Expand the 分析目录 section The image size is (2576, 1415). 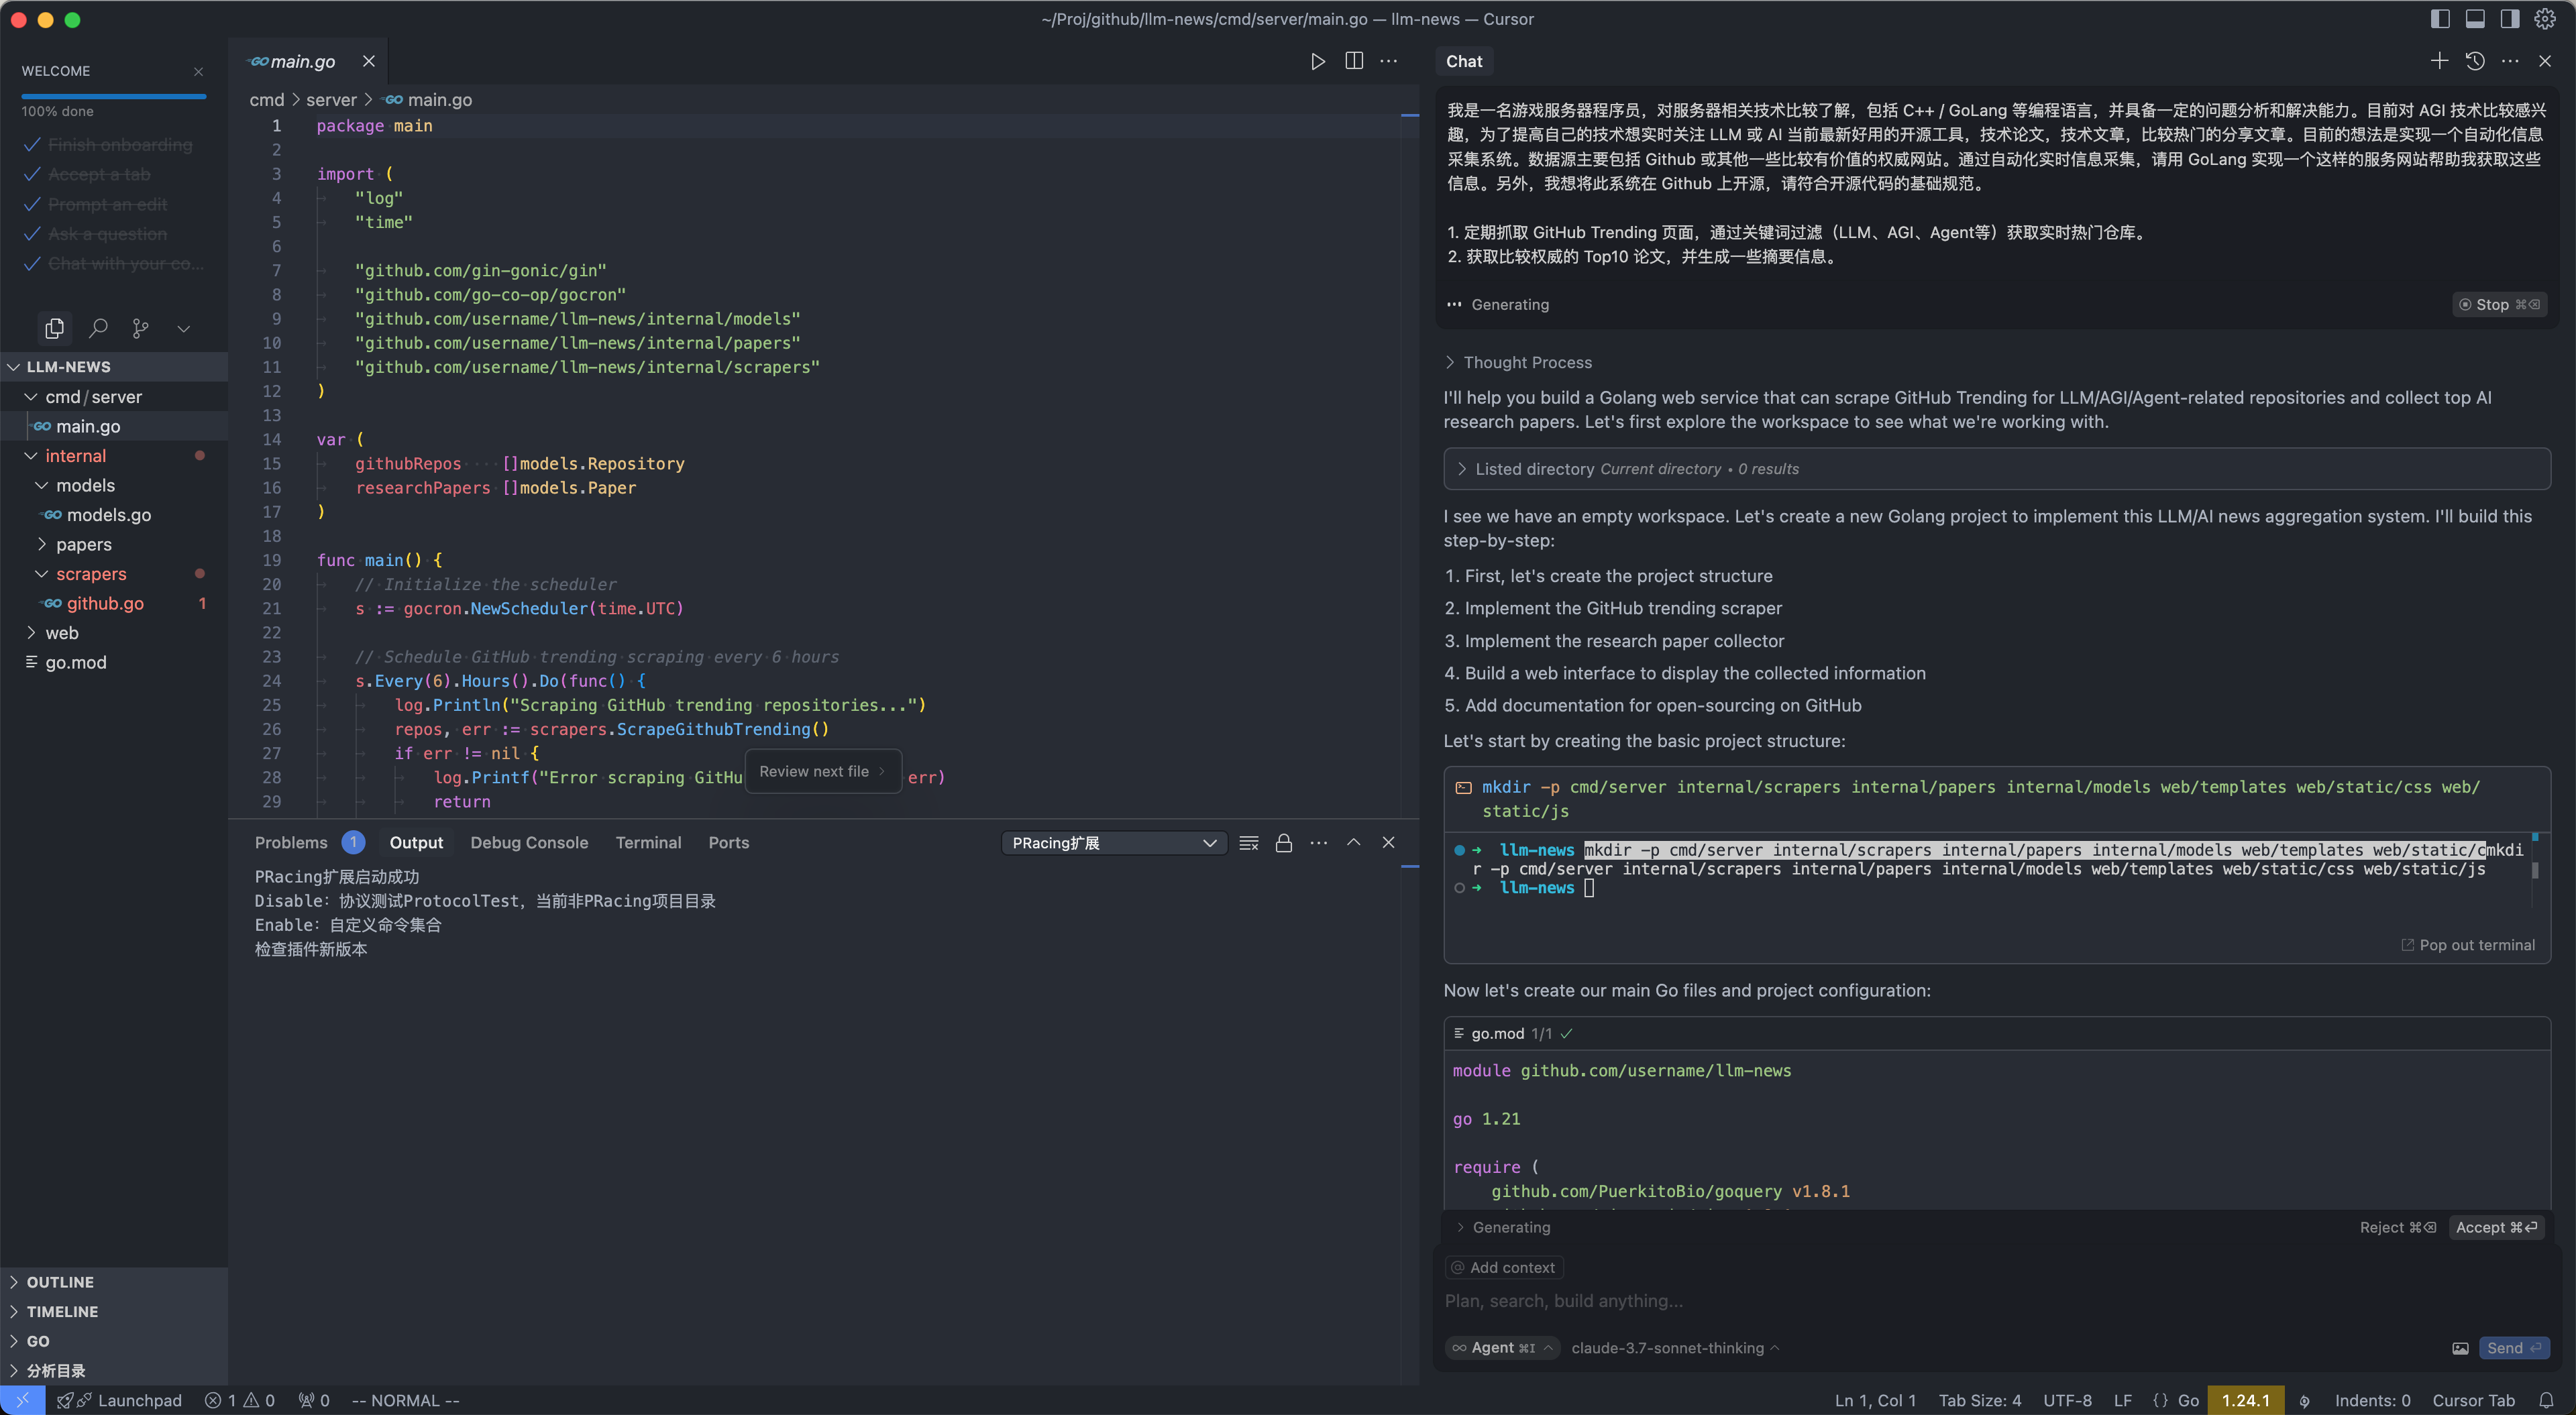coord(114,1370)
